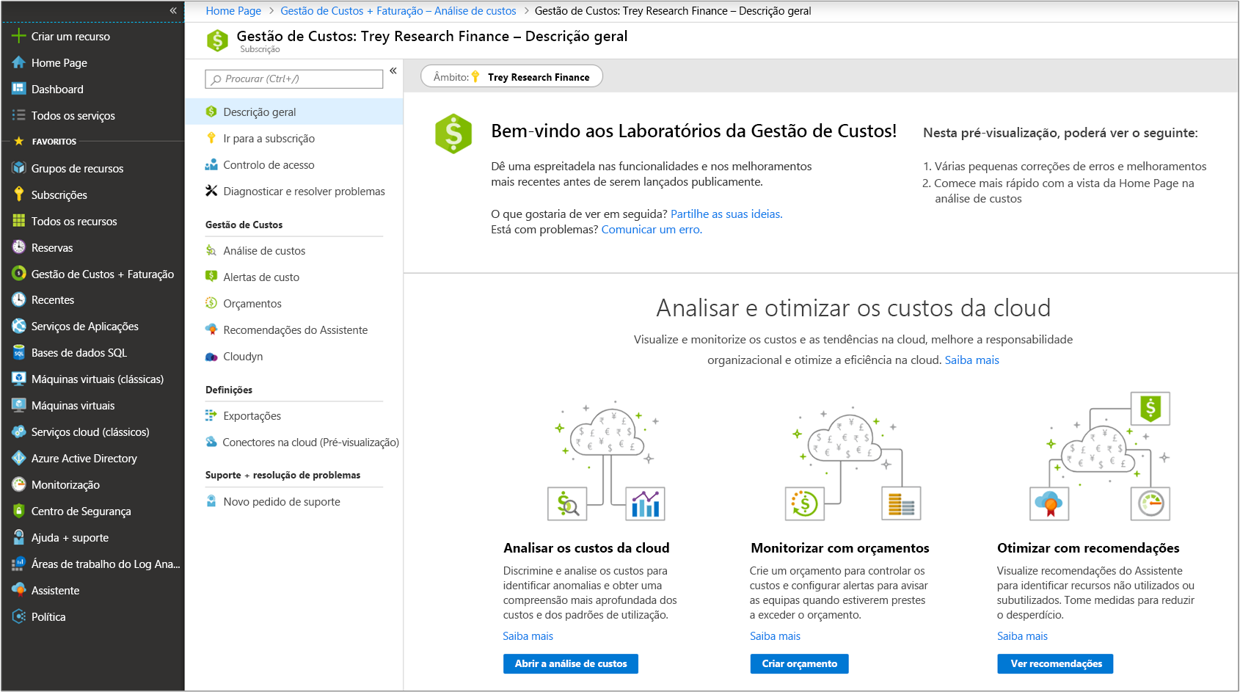The height and width of the screenshot is (692, 1240).
Task: Click the Otimizar com recomendações illustration
Action: tap(1100, 456)
